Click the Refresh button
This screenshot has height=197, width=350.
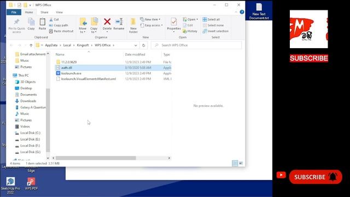tap(143, 45)
